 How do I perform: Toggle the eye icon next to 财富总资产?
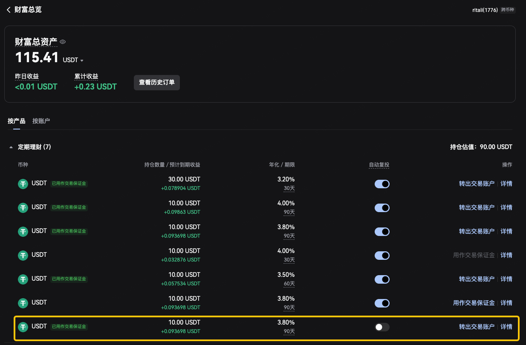click(x=63, y=42)
